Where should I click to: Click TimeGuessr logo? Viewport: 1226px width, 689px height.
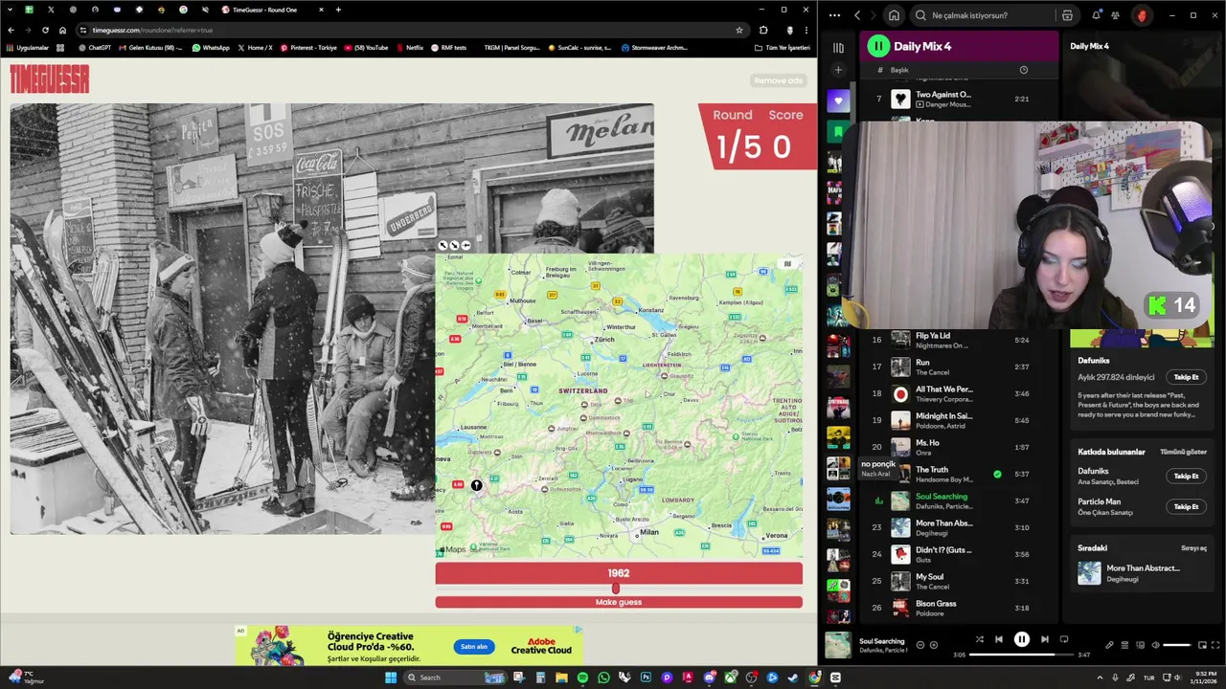click(x=50, y=78)
